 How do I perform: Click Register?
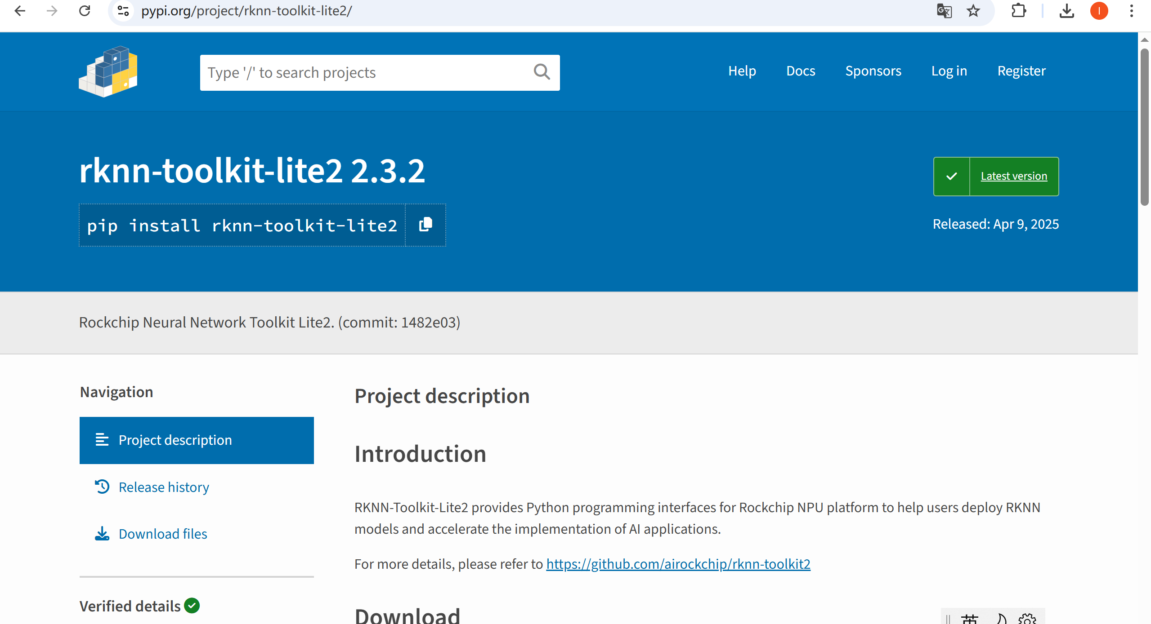point(1021,71)
